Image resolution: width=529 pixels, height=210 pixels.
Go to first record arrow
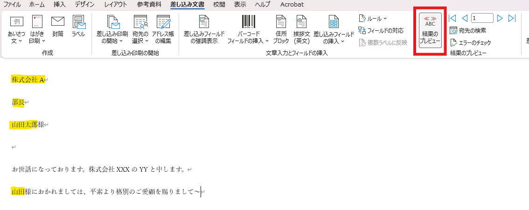point(452,18)
